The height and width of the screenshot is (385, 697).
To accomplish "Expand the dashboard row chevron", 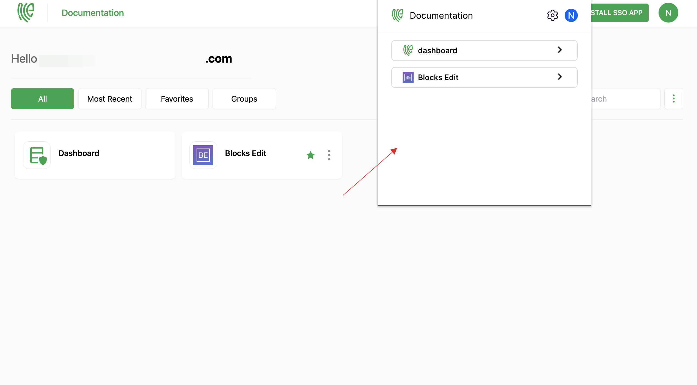I will [x=559, y=50].
